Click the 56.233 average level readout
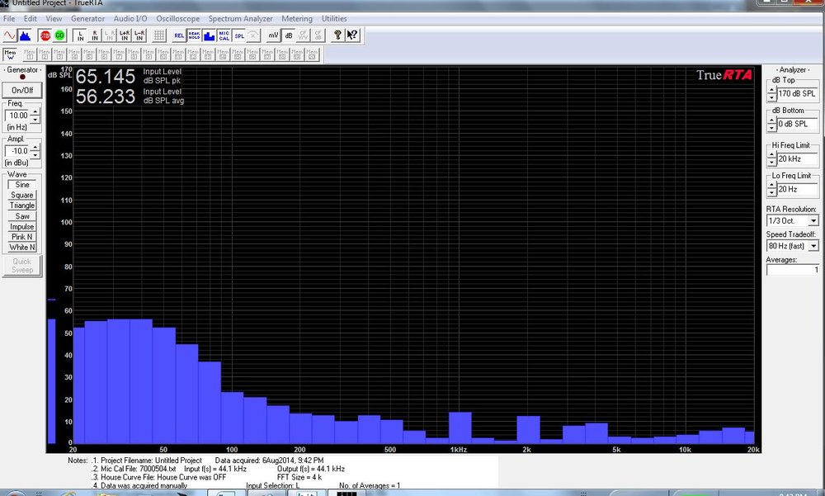Screen dimensions: 825x496 [x=106, y=97]
